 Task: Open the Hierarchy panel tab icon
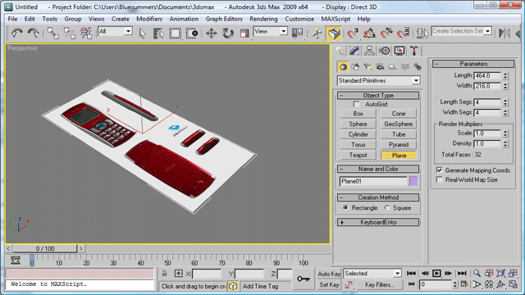[369, 51]
